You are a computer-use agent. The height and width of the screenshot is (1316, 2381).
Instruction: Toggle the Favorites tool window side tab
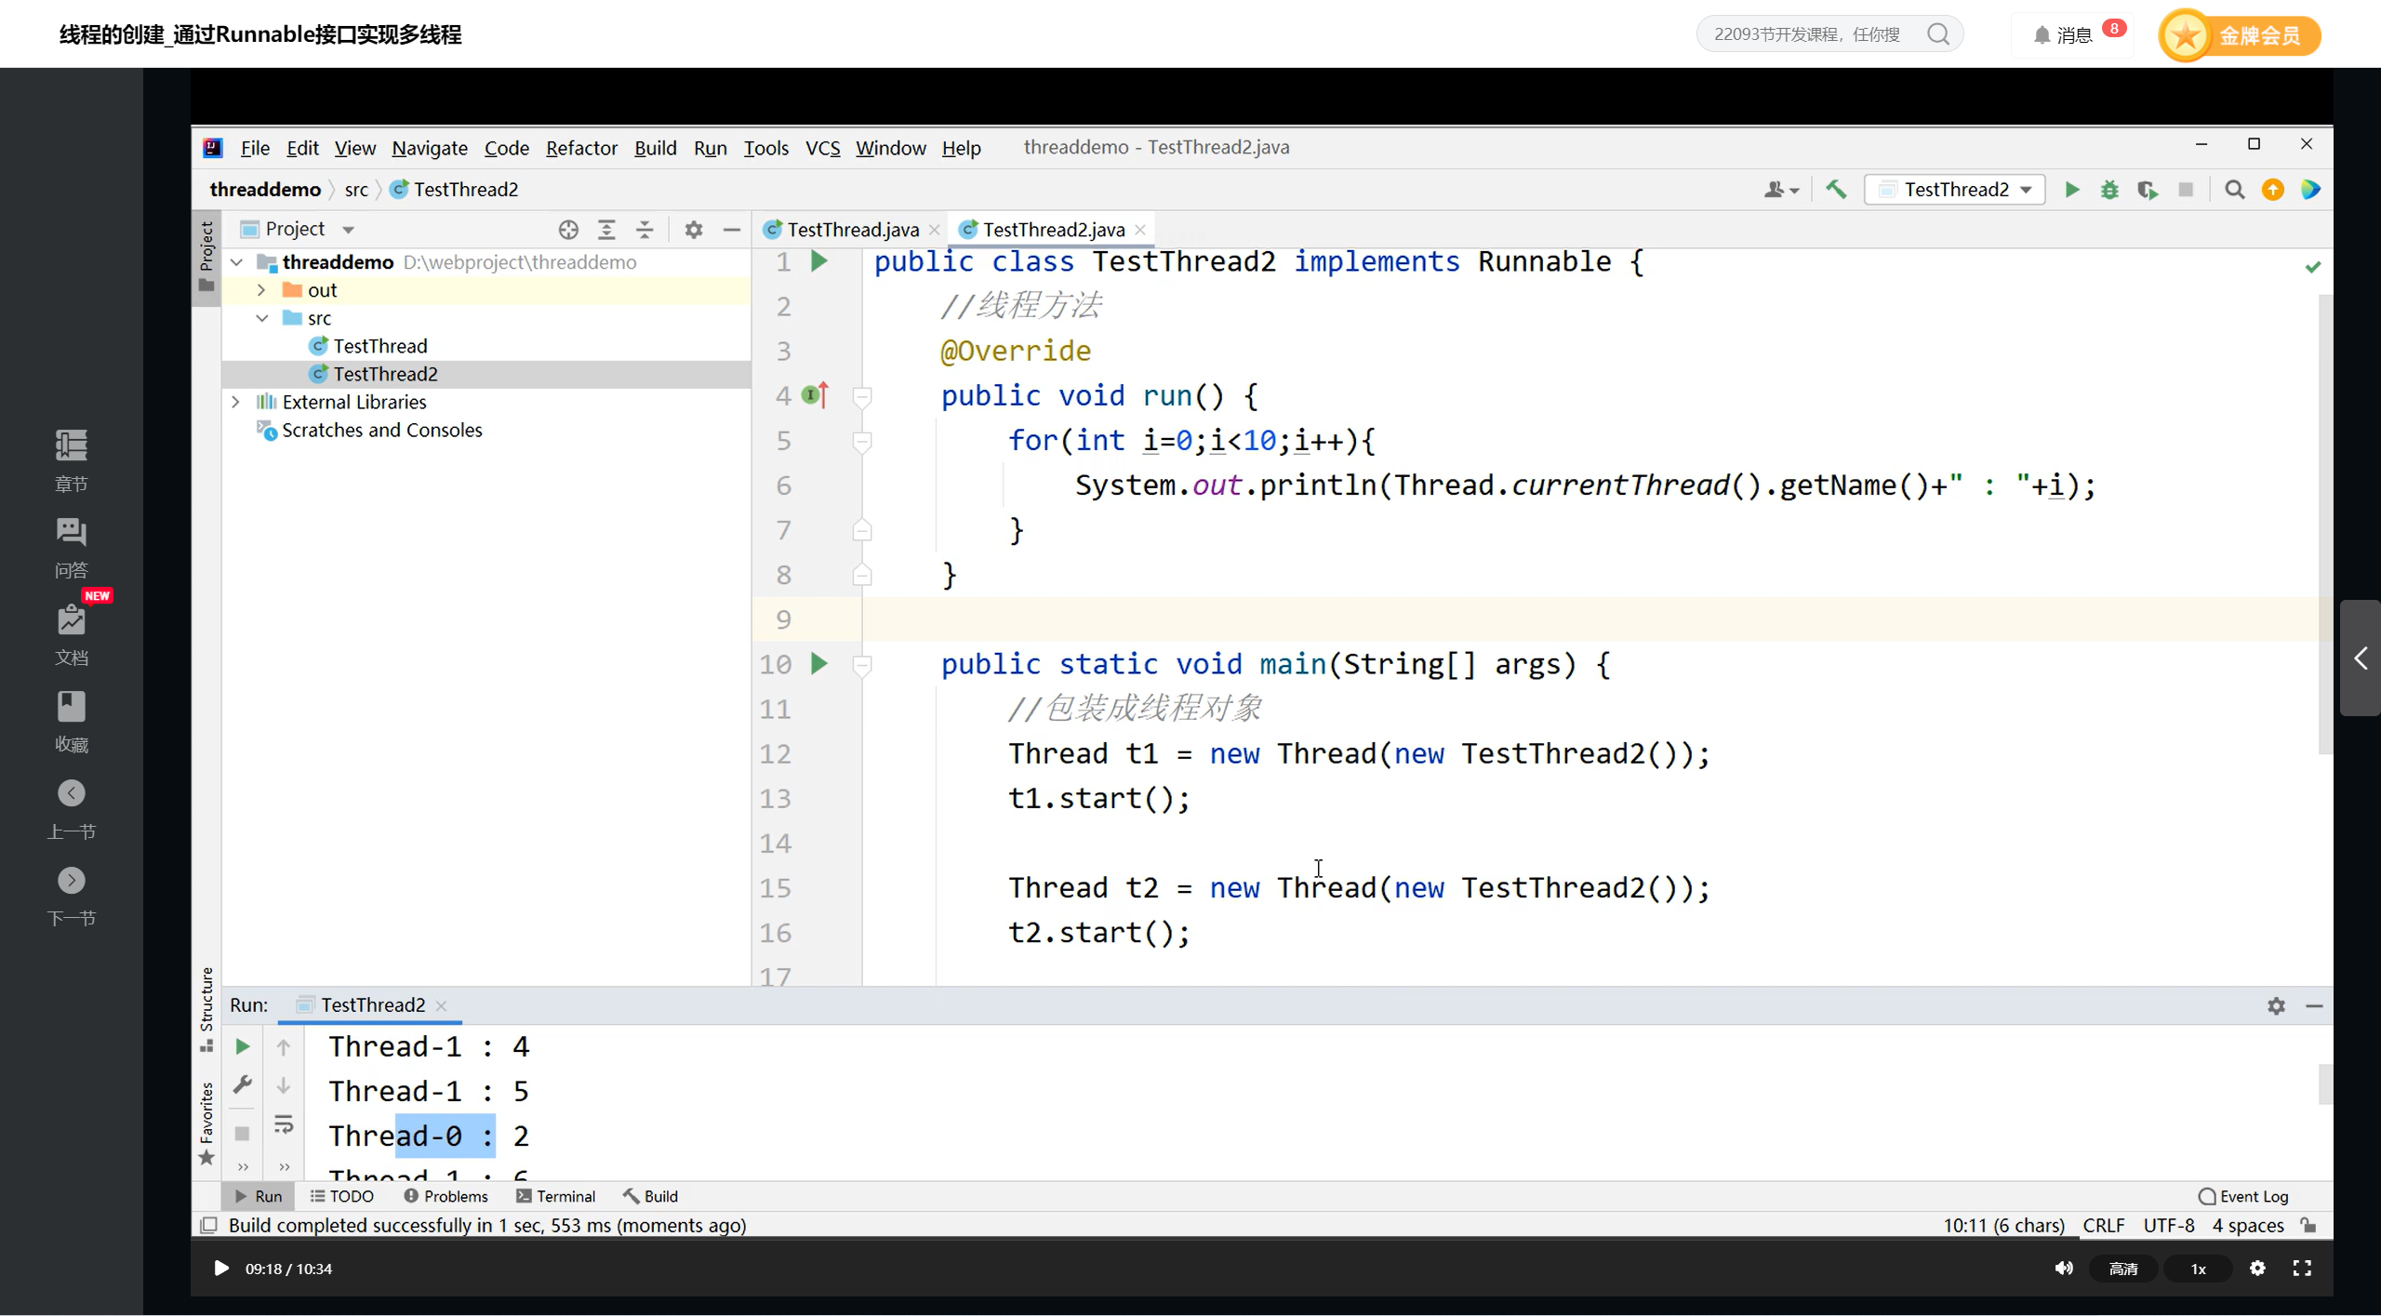(206, 1123)
